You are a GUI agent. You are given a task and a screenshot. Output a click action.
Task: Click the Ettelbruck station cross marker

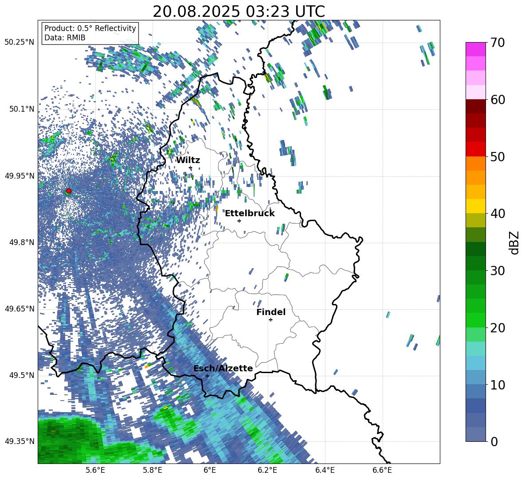239,221
